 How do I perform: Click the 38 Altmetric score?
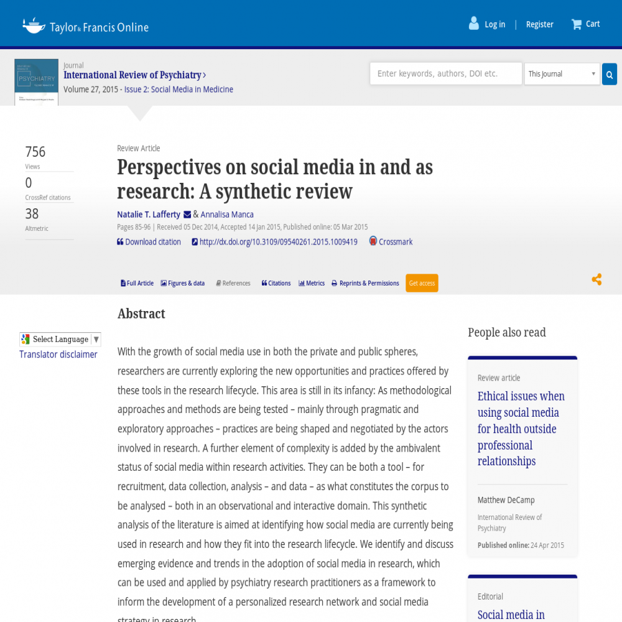[x=32, y=214]
